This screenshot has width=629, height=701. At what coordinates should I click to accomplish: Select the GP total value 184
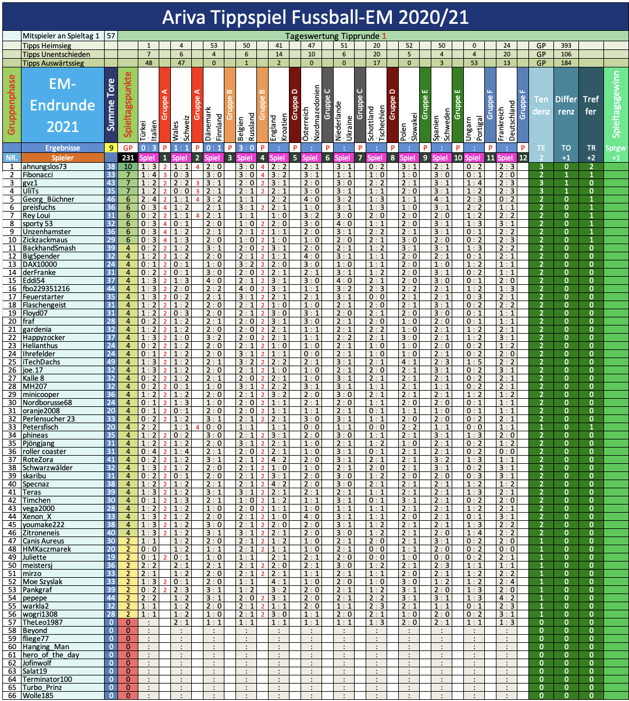click(x=566, y=63)
